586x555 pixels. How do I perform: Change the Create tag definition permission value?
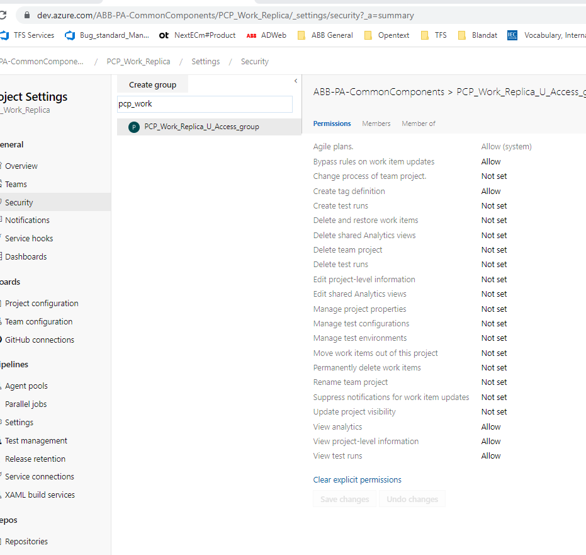(x=491, y=191)
